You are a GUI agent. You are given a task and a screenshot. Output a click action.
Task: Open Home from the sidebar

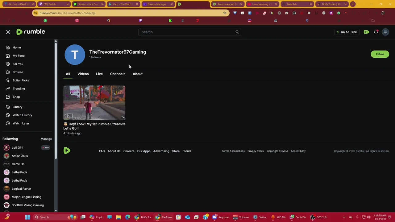click(x=17, y=47)
